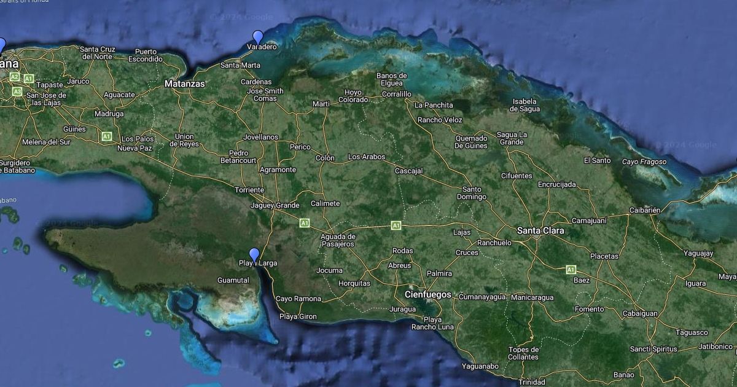Click the A1 shield north of Rodas
737x387 pixels.
(x=396, y=226)
